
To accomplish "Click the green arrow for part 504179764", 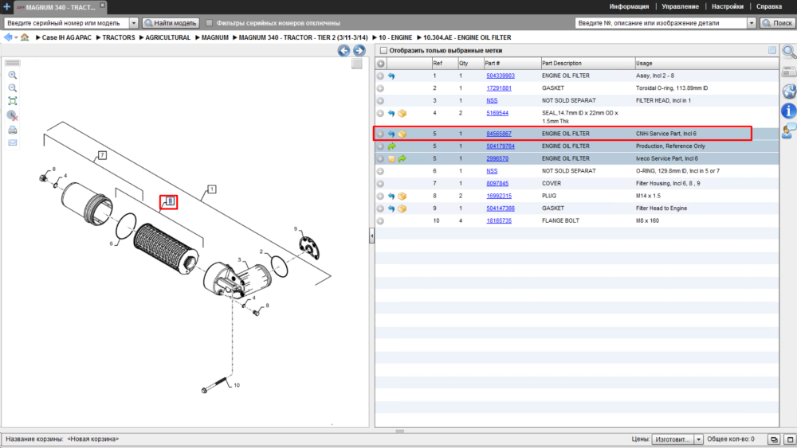I will click(391, 146).
